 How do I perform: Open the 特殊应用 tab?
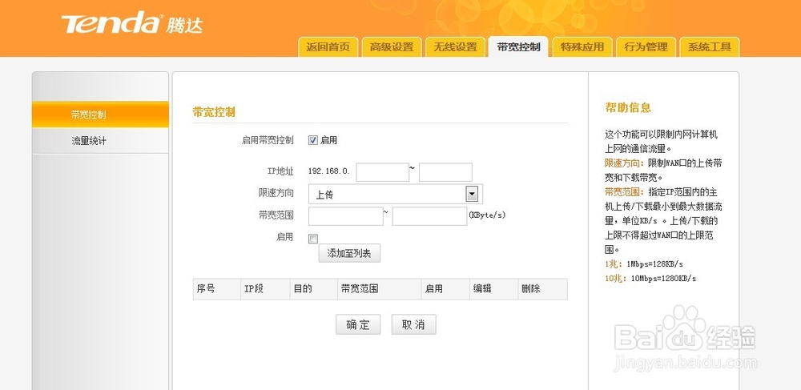click(x=582, y=47)
